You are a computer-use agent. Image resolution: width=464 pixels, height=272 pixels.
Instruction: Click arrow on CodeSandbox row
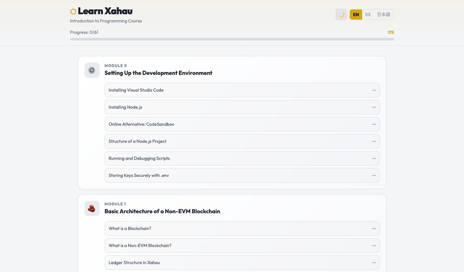coord(373,124)
